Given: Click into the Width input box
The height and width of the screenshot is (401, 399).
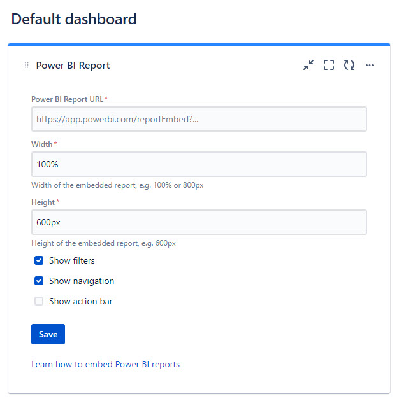Looking at the screenshot, I should click(x=198, y=164).
